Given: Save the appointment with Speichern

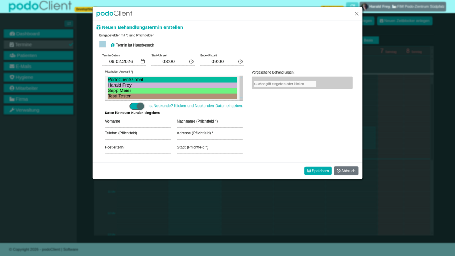Looking at the screenshot, I should tap(318, 171).
